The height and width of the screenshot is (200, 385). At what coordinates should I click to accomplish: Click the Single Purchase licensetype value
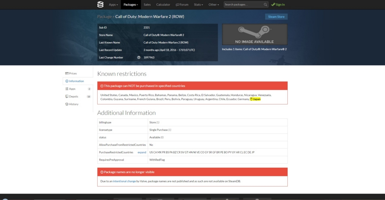[x=160, y=130]
